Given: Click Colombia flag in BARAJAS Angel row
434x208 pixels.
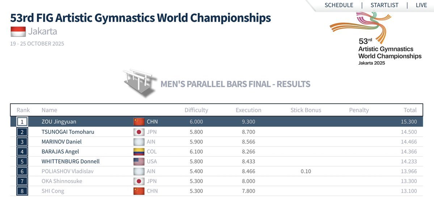Looking at the screenshot, I should click(139, 151).
